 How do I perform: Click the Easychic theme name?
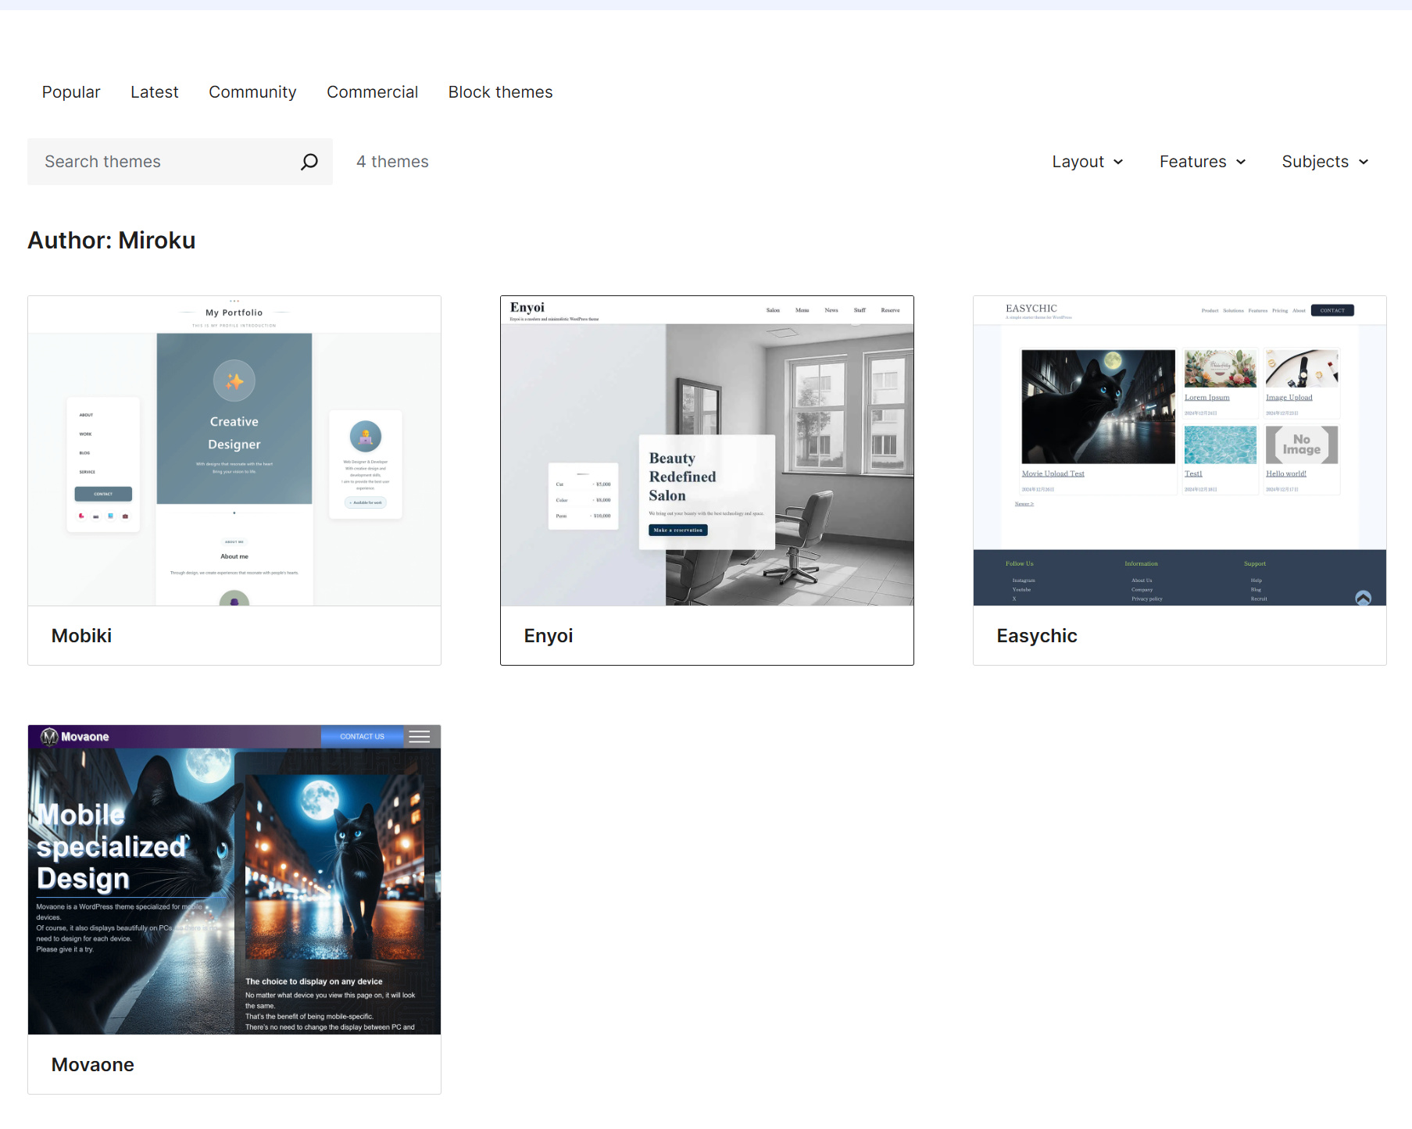tap(1036, 636)
